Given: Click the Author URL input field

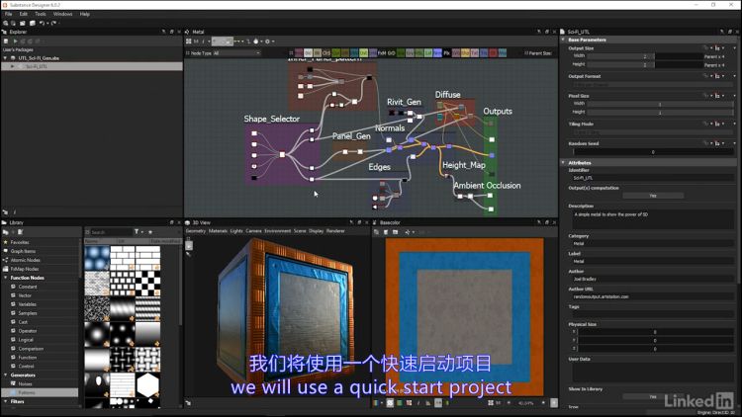Looking at the screenshot, I should tap(653, 296).
